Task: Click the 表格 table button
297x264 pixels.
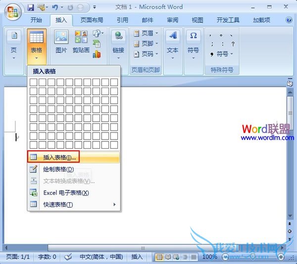Action: click(36, 46)
